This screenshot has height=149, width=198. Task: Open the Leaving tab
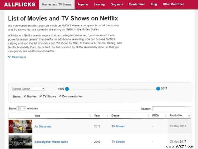(x=99, y=4)
